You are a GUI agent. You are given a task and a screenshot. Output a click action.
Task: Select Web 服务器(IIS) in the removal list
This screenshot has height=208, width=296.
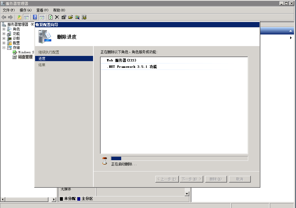(121, 60)
